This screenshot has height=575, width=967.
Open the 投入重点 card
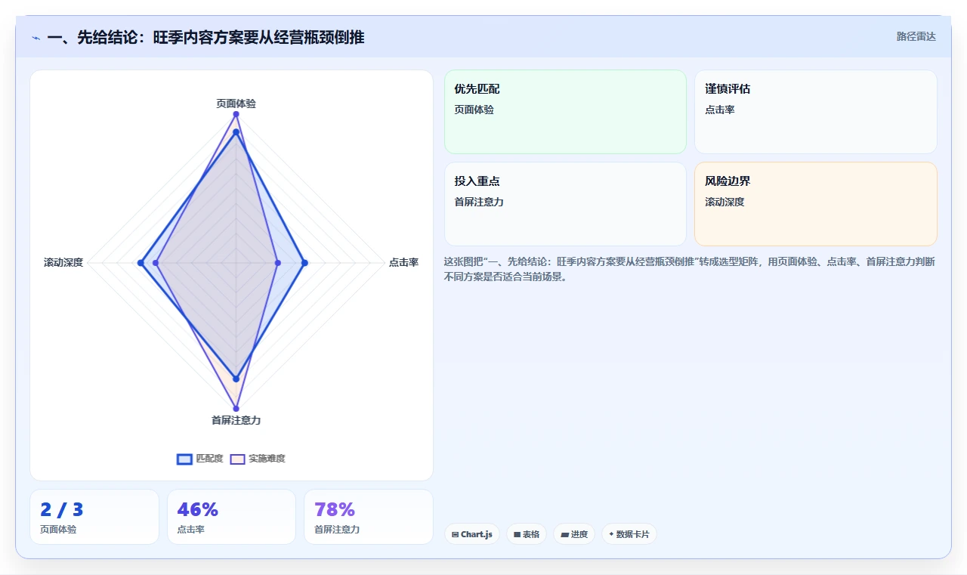[x=565, y=204]
